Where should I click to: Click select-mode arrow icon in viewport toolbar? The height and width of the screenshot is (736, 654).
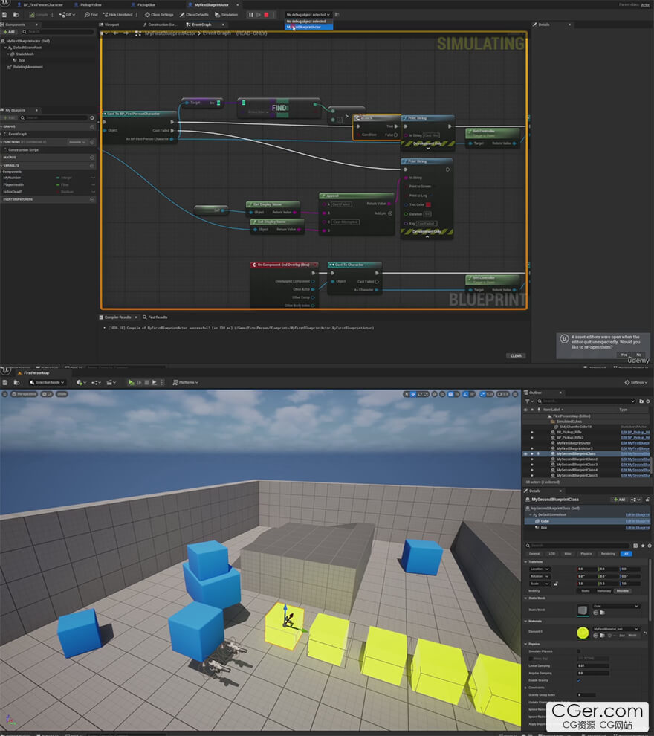(x=406, y=394)
